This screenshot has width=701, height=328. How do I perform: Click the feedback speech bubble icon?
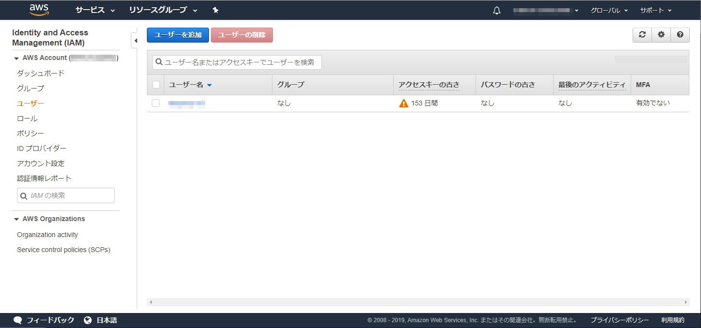tap(18, 320)
